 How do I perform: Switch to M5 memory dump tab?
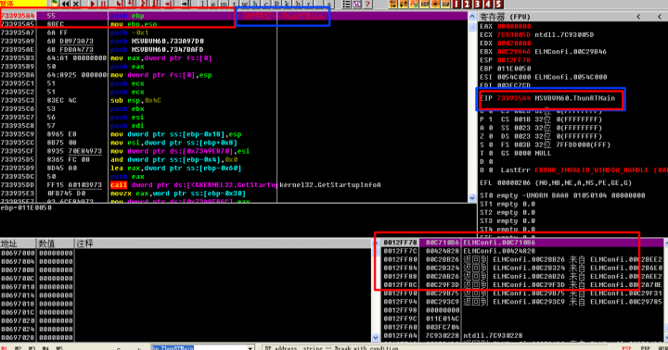pyautogui.click(x=59, y=348)
